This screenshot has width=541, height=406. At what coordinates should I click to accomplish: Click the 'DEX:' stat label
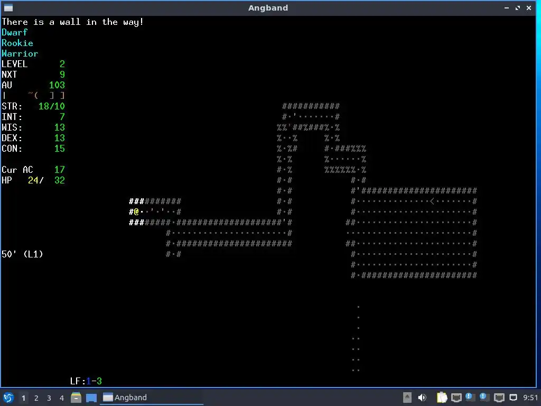12,138
